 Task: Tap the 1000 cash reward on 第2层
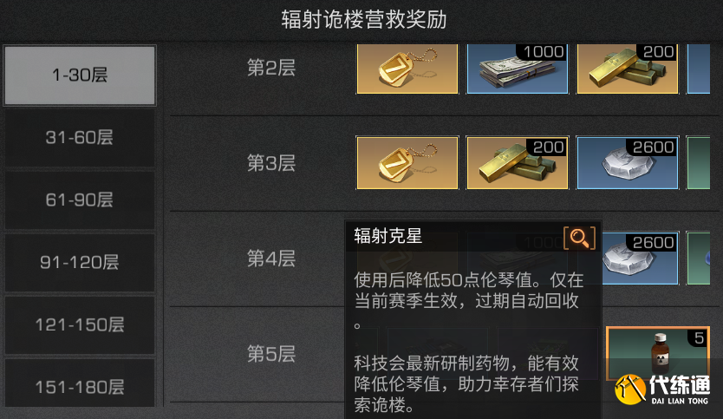(518, 69)
